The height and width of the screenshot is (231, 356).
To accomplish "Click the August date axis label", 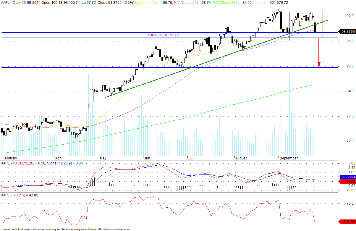I will [241, 158].
